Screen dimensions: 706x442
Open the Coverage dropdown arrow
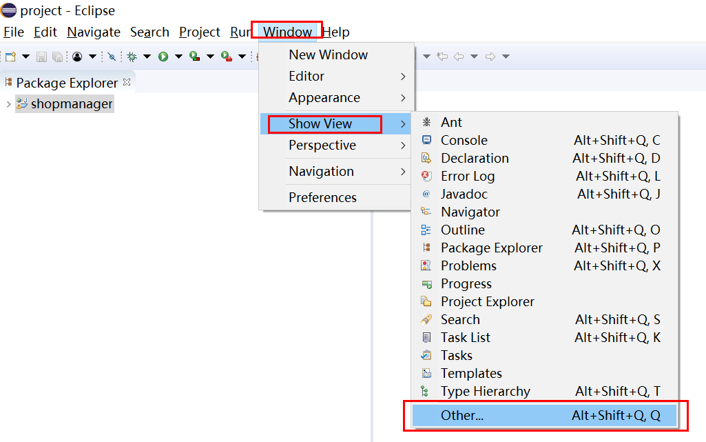210,57
